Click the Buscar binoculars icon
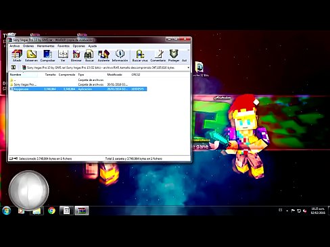This screenshot has width=330, height=247. coord(89,55)
